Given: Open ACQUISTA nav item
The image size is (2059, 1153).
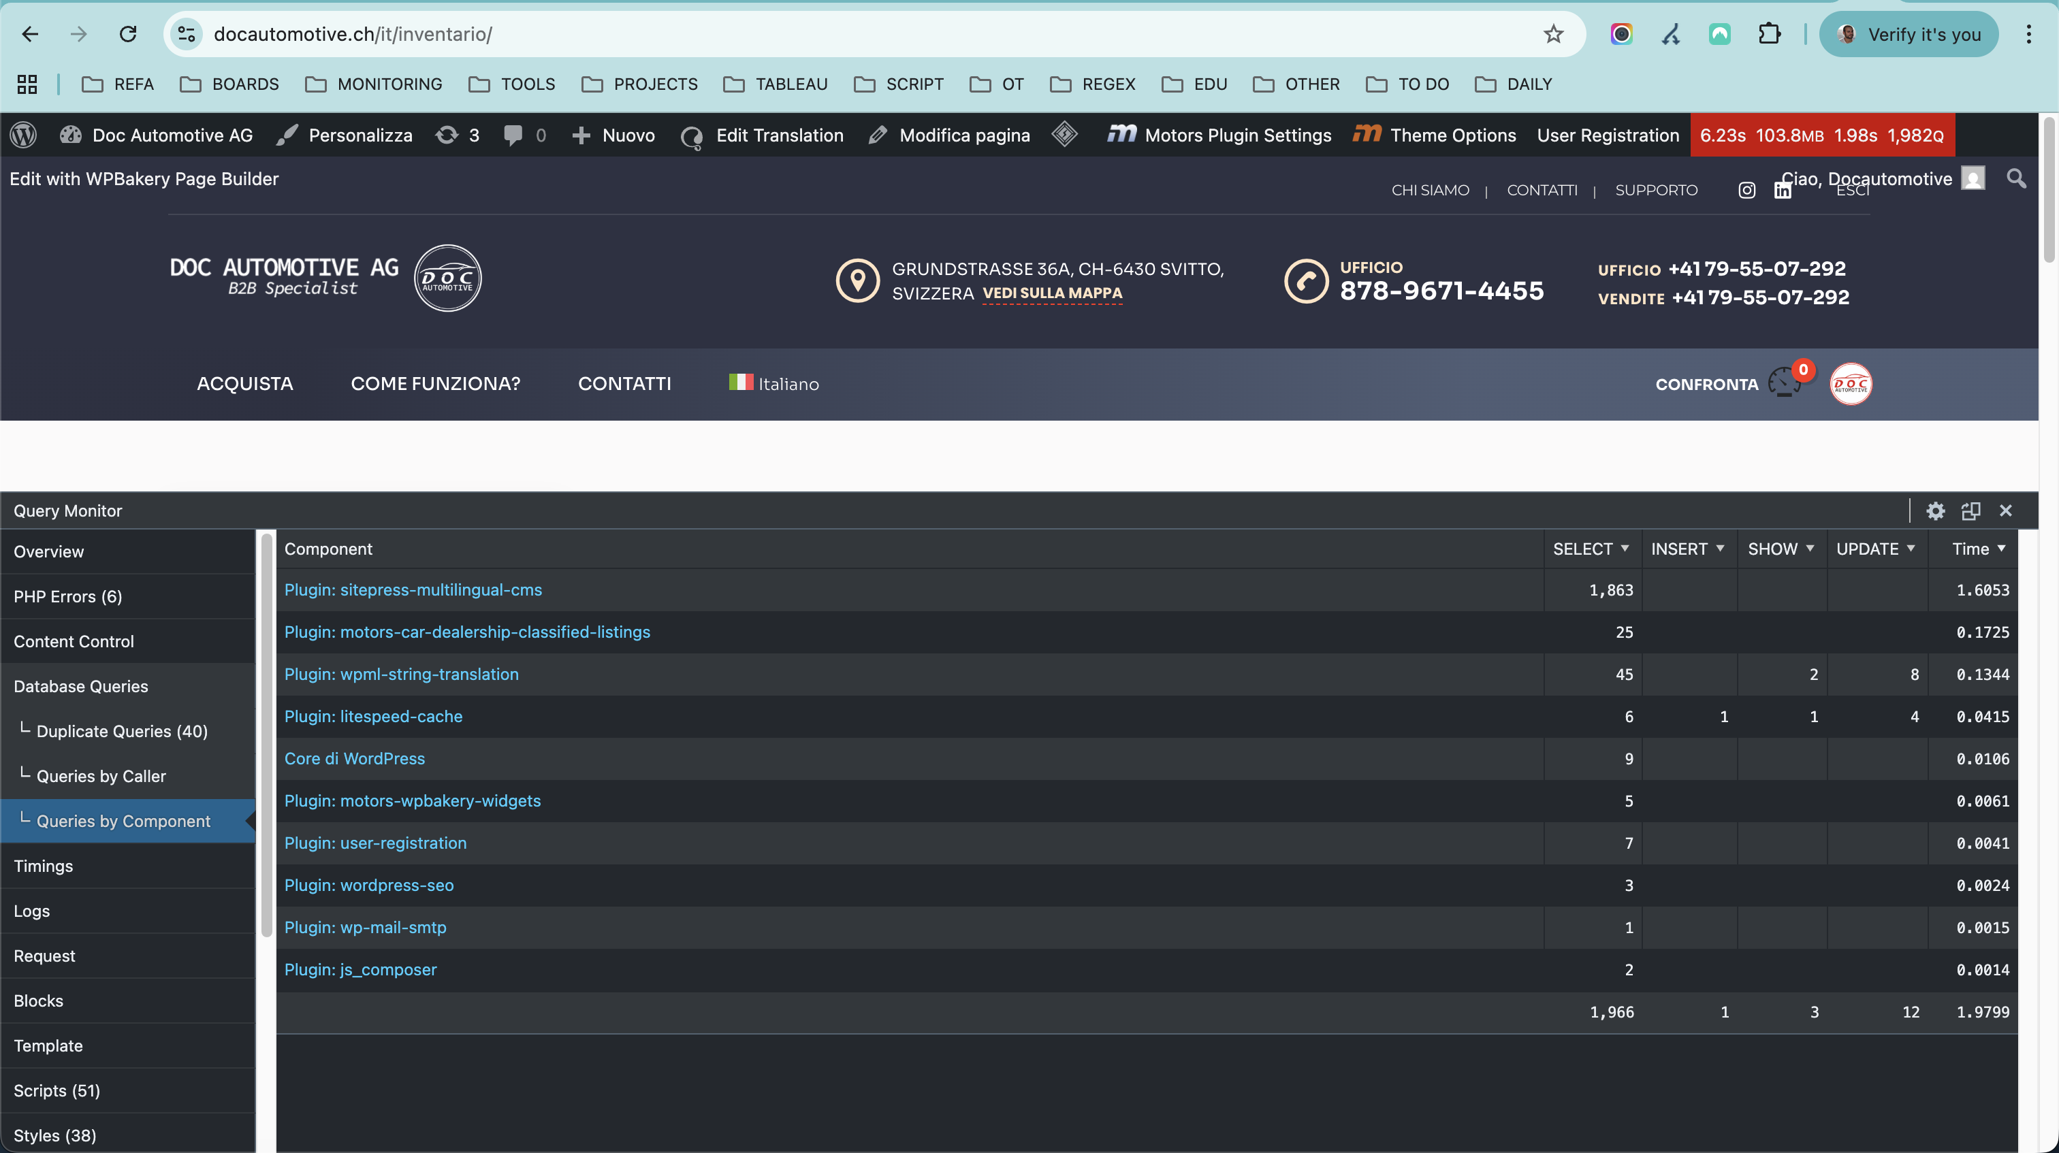Looking at the screenshot, I should point(244,385).
